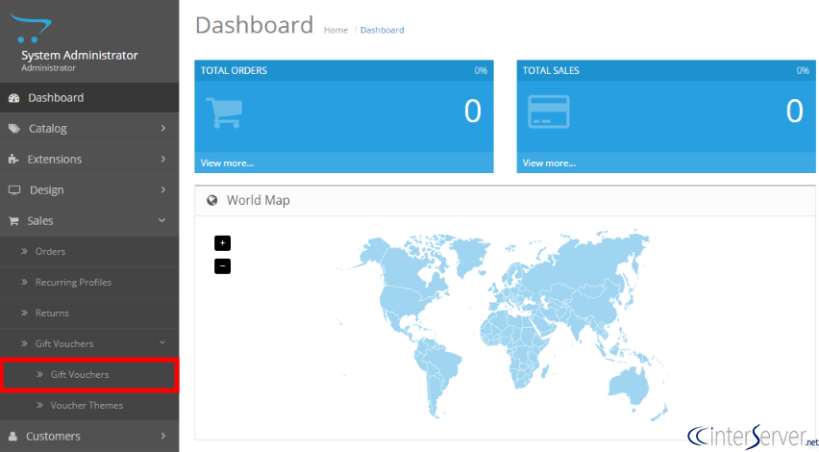
Task: Click View more under Total Orders
Action: coord(227,163)
